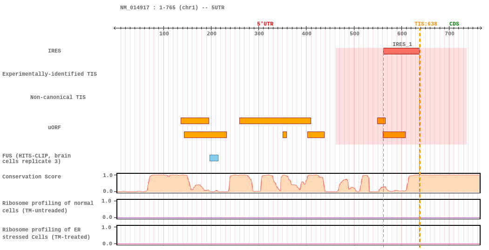Click the Conservation Score track label
This screenshot has width=489, height=250.
(32, 177)
